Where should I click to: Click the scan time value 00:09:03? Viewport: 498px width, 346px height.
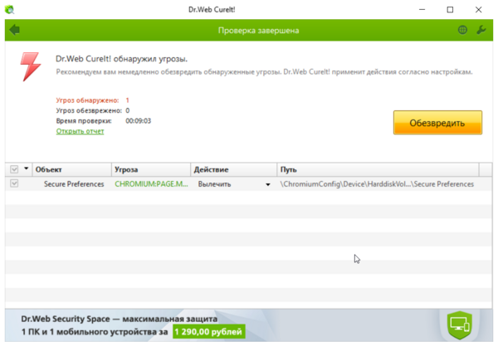(x=138, y=121)
